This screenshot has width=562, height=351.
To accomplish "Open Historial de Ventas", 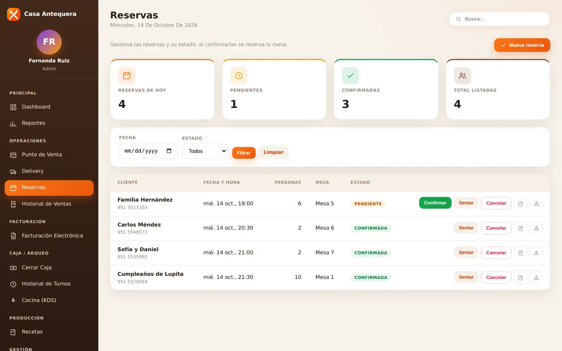I will pyautogui.click(x=49, y=204).
